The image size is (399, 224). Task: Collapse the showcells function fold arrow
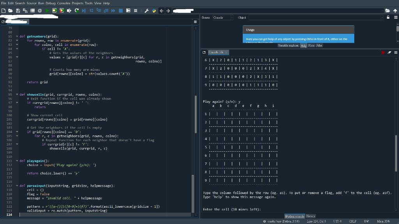(x=16, y=94)
